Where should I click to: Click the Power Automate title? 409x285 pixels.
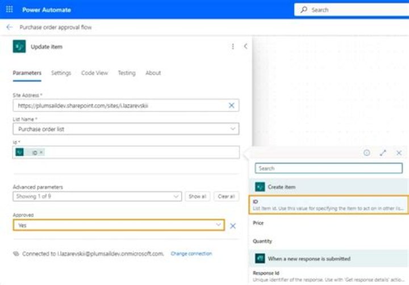click(x=47, y=10)
